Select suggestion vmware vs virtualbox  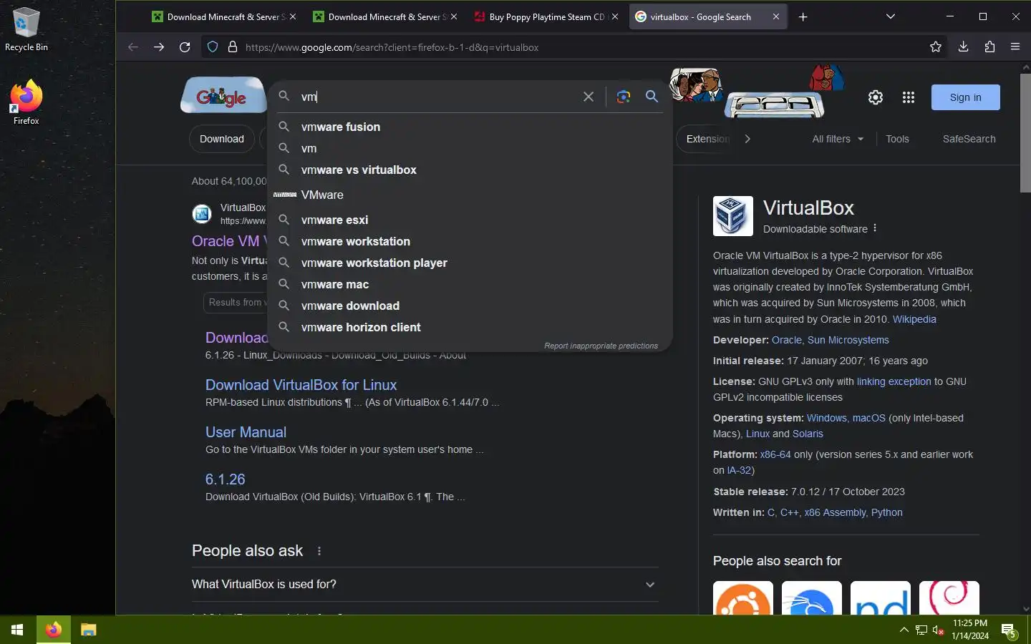click(x=470, y=170)
